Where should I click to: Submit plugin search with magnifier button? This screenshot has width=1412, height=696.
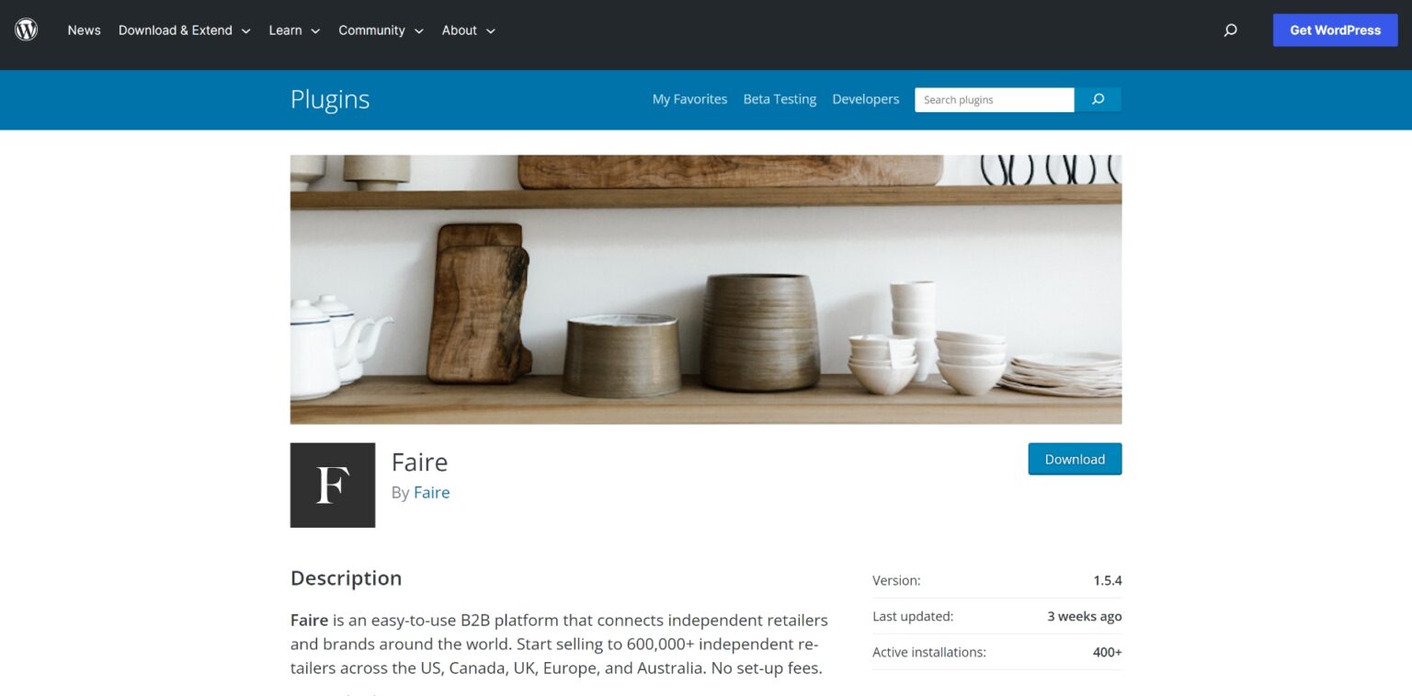tap(1098, 99)
